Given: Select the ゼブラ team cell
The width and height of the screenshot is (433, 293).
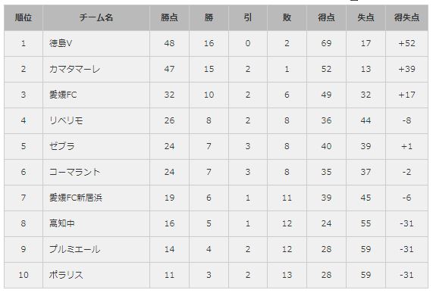Looking at the screenshot, I should pos(96,146).
